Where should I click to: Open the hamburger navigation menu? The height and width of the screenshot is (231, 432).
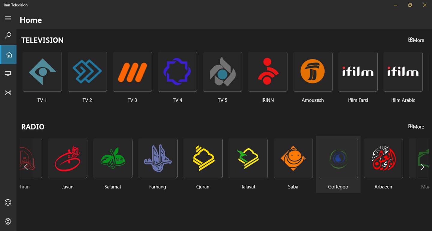click(8, 18)
